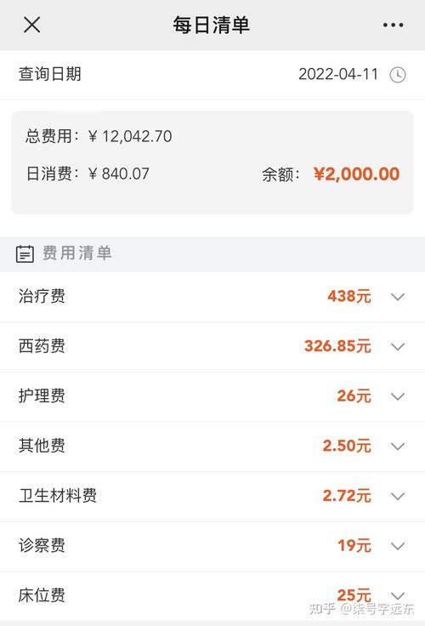Expand the 卫生材料费 chevron
425x626 pixels.
click(x=398, y=496)
